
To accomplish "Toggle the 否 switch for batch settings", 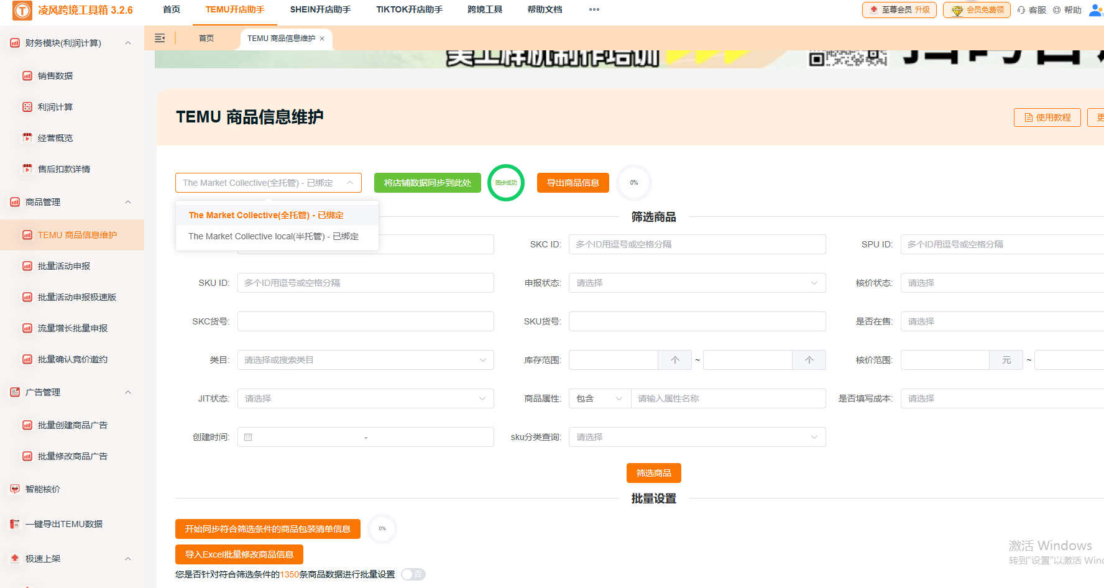I will (x=413, y=574).
